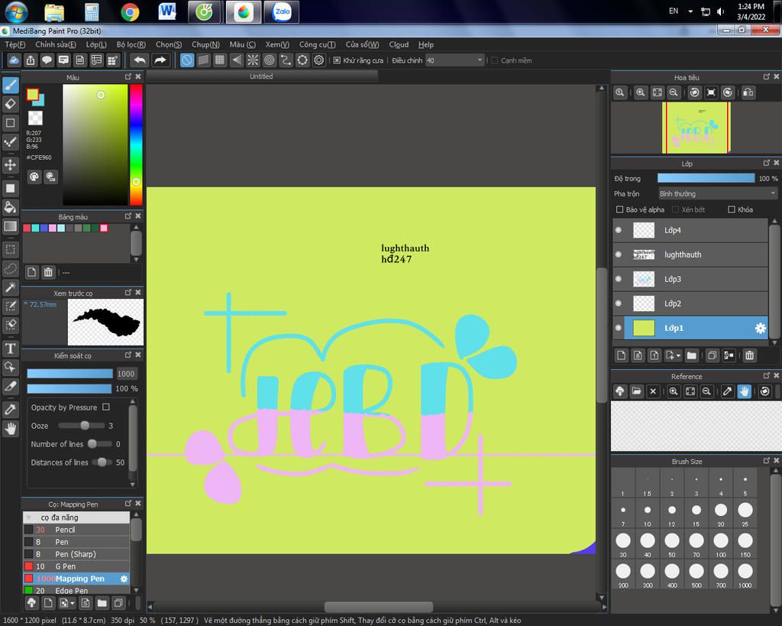This screenshot has width=782, height=626.
Task: Open the Chỉnh sửa(E) menu
Action: (x=55, y=44)
